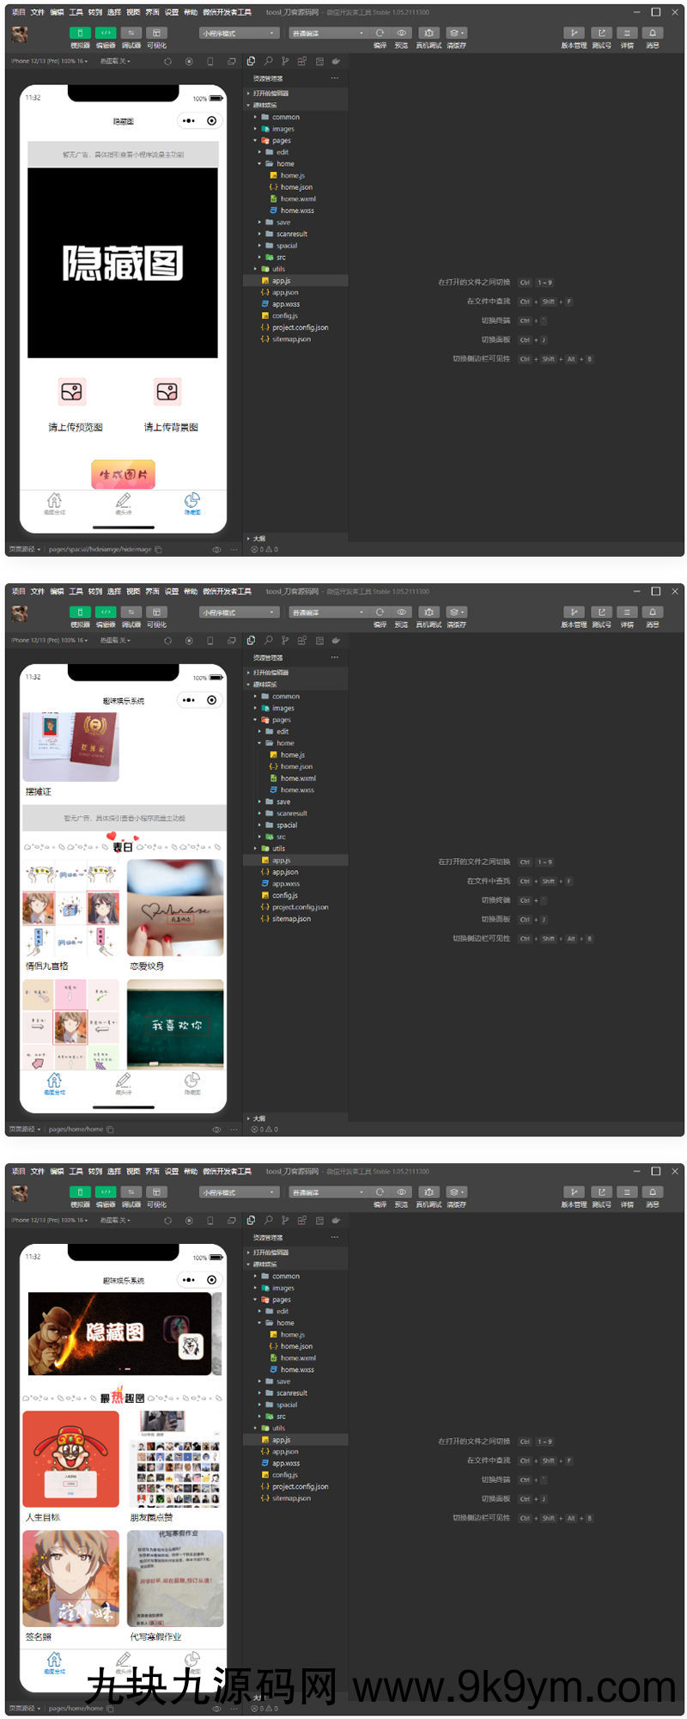Viewport: 687px width, 1719px height.
Task: Open 普通编译 dropdown in the middle window
Action: point(327,613)
